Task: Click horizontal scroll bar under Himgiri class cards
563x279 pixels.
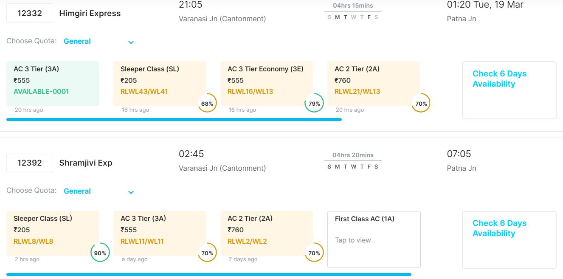Action: pos(174,120)
